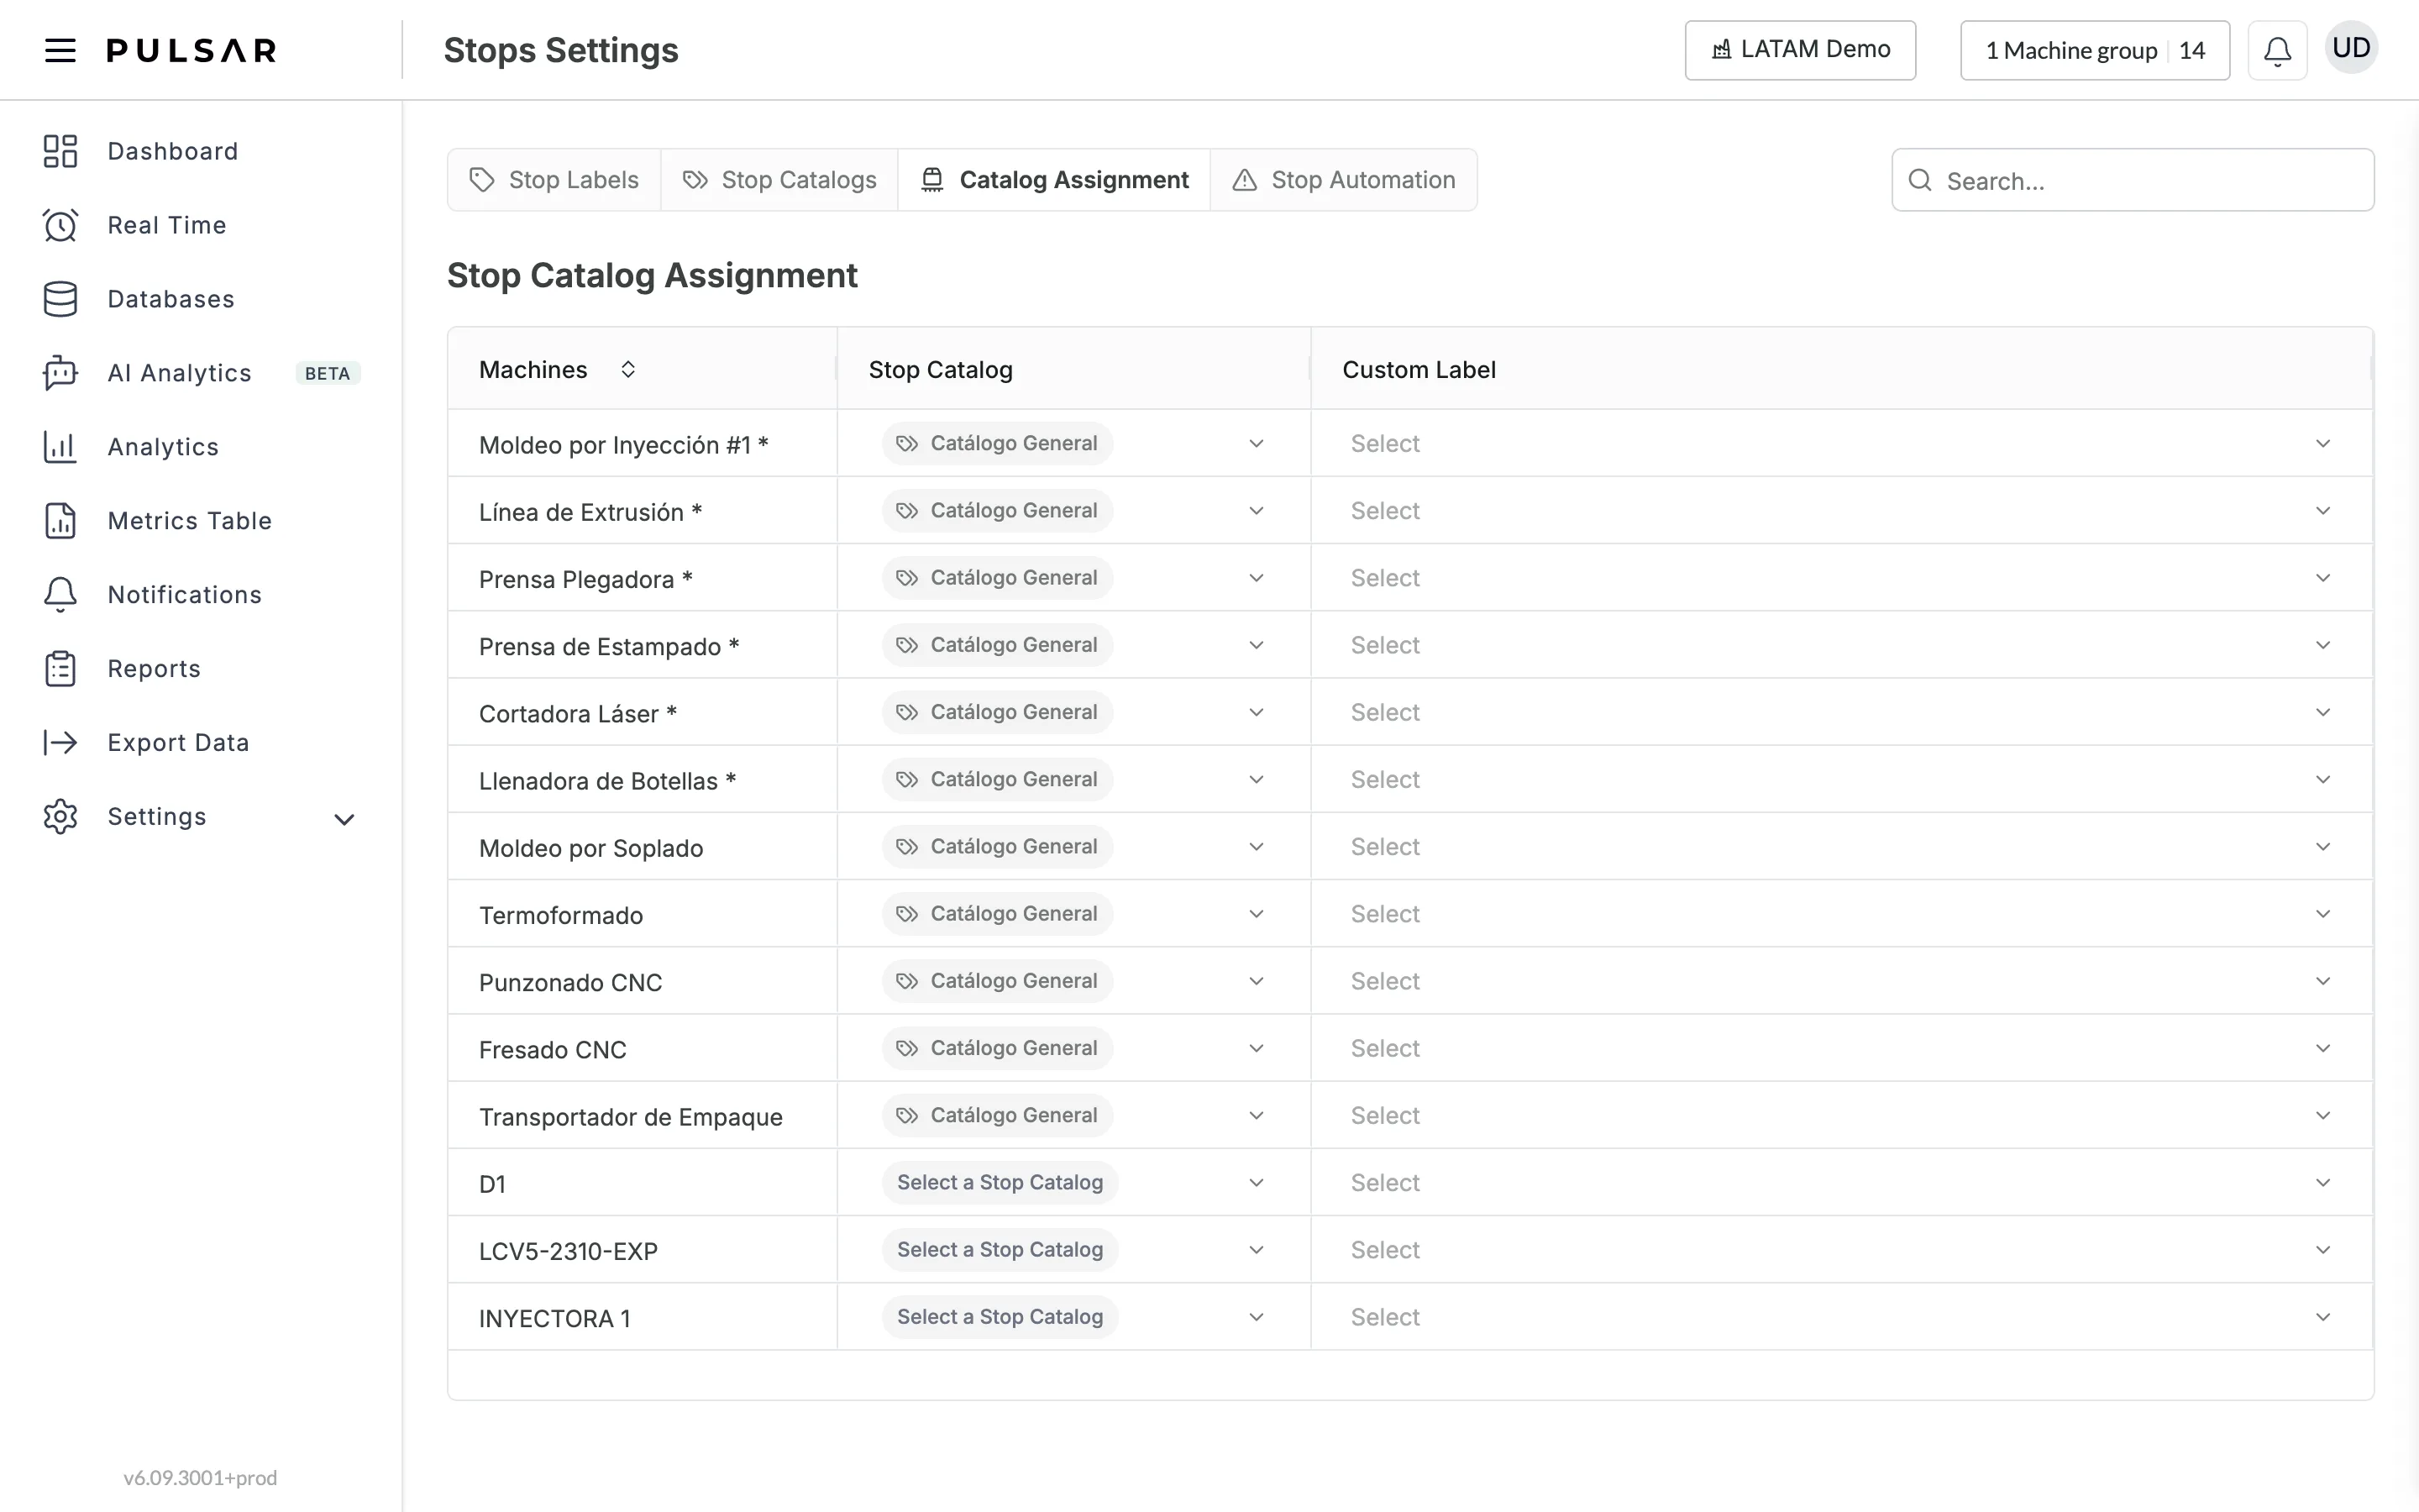Open Metrics Table from the sidebar
Image resolution: width=2419 pixels, height=1512 pixels.
click(190, 521)
